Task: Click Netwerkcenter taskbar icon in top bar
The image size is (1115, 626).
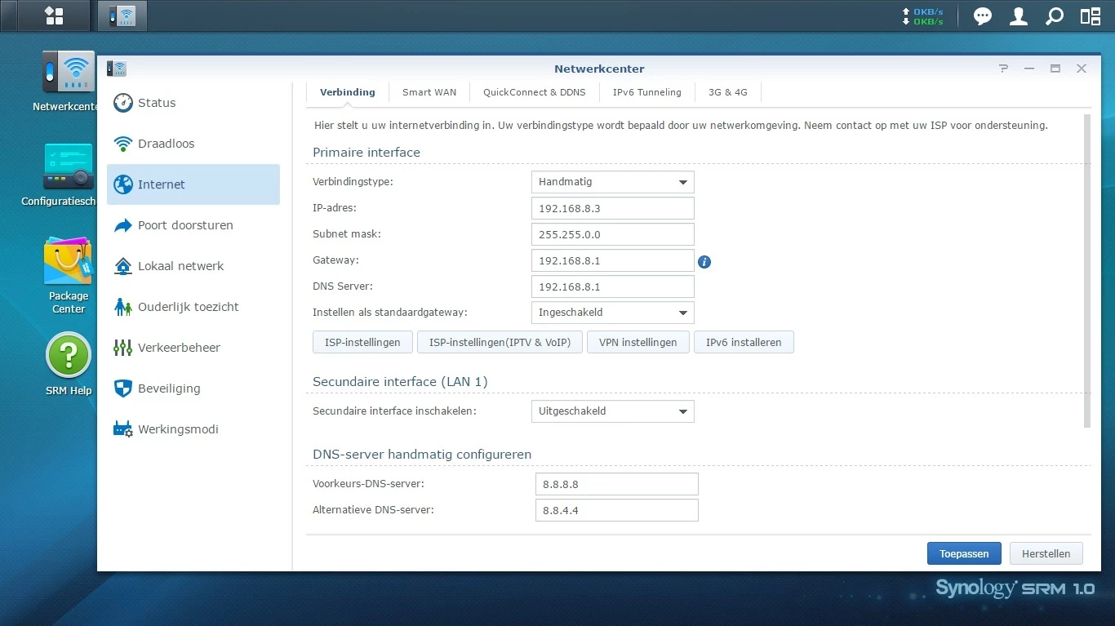Action: click(x=122, y=16)
